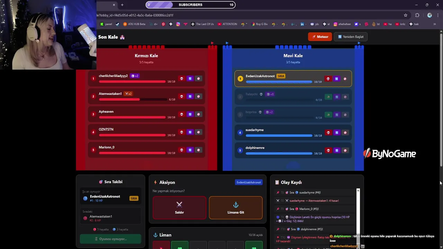The width and height of the screenshot is (443, 249).
Task: Click the Son Kale title
Action: (x=108, y=37)
